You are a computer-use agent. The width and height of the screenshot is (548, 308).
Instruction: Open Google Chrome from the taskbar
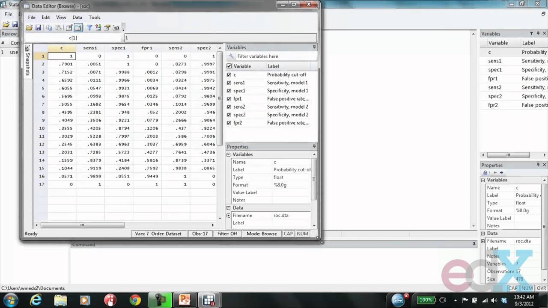click(135, 300)
